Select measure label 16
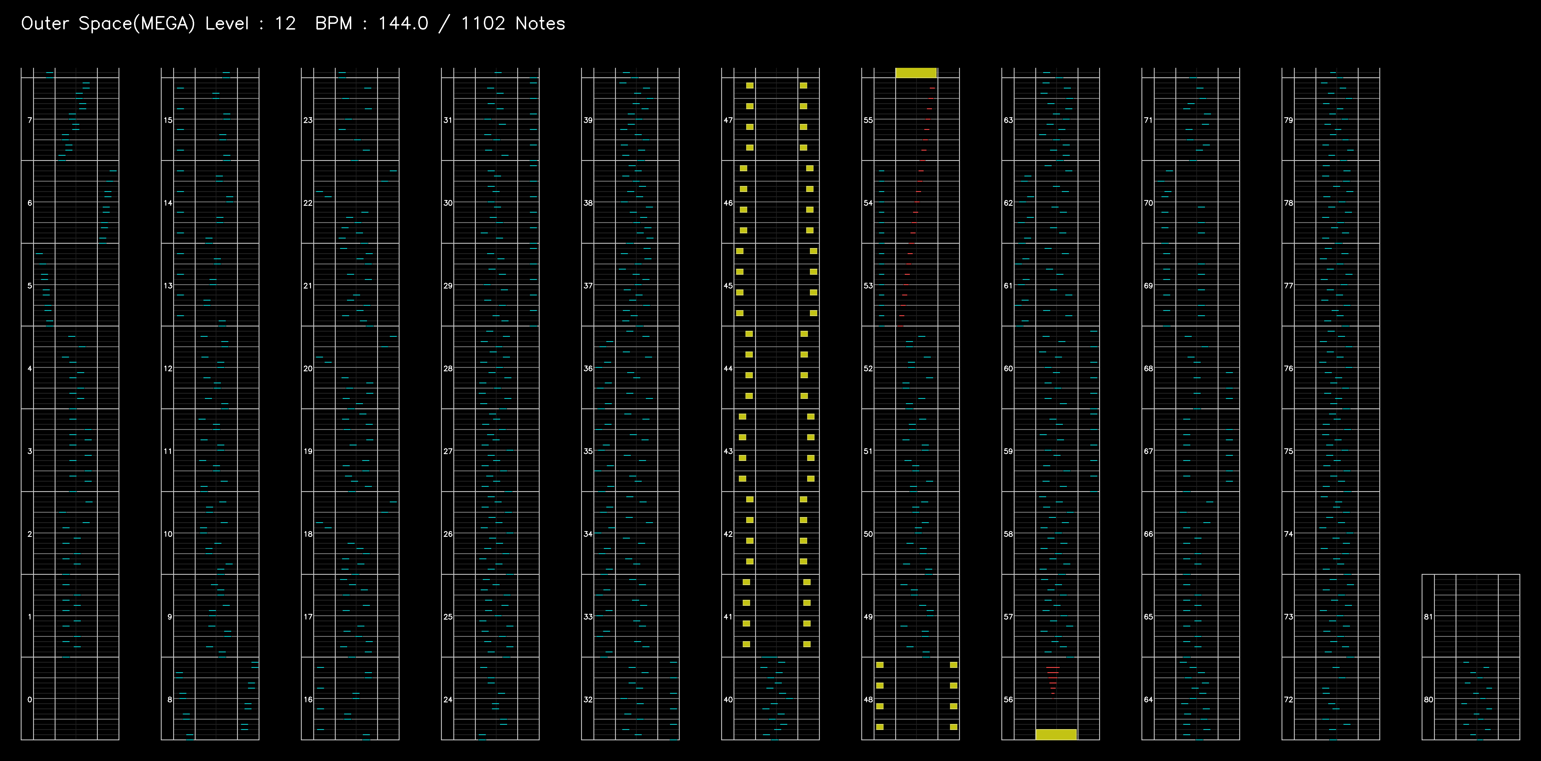This screenshot has height=761, width=1541. tap(308, 699)
